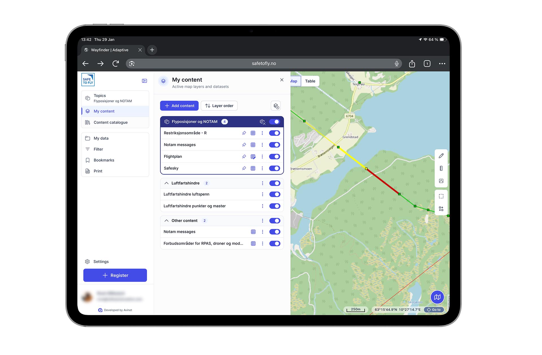Image resolution: width=542 pixels, height=355 pixels.
Task: Disable Luftfartshindre luftspenn layer switch
Action: (x=274, y=194)
